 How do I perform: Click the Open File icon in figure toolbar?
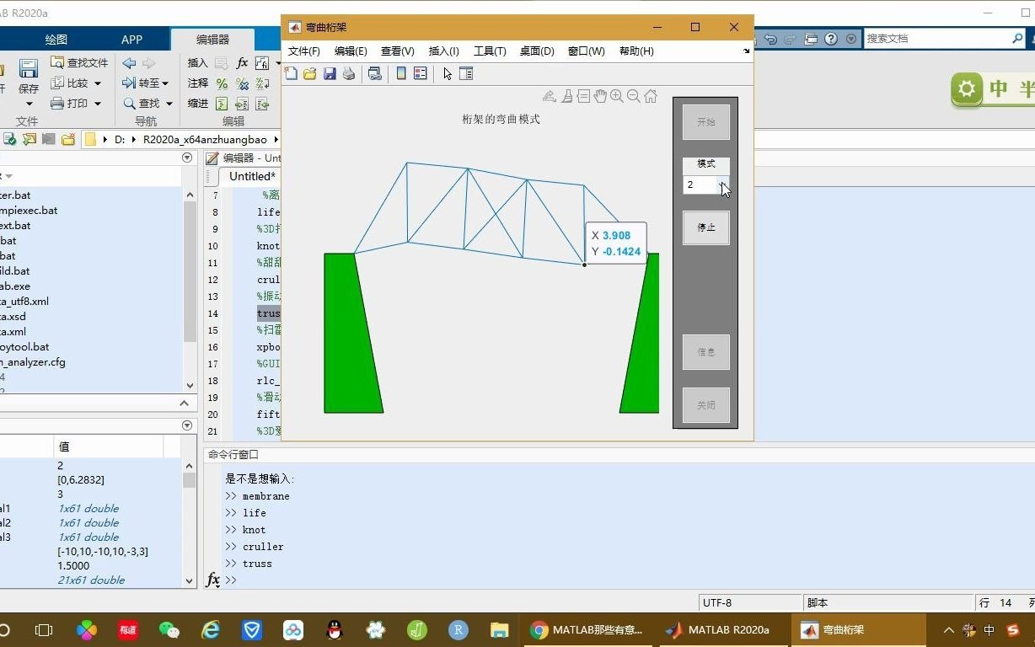coord(310,74)
